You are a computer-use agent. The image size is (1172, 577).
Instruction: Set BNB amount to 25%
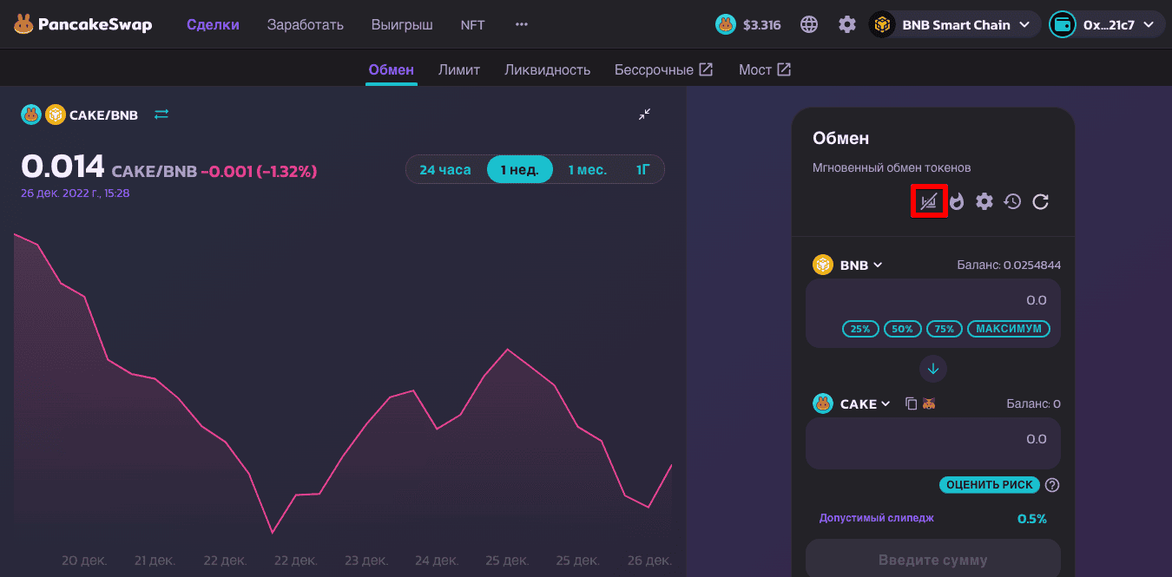coord(859,329)
